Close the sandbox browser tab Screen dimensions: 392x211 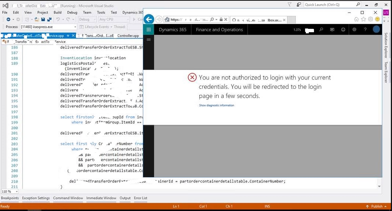284,20
